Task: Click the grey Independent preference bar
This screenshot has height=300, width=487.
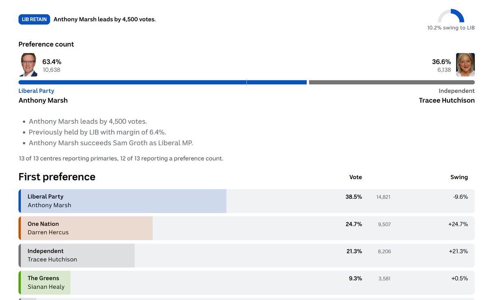Action: point(392,82)
